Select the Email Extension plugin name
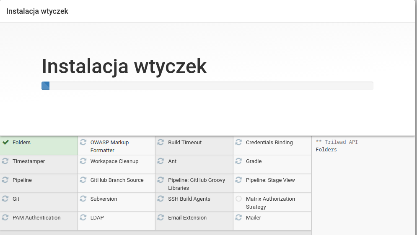 tap(187, 218)
